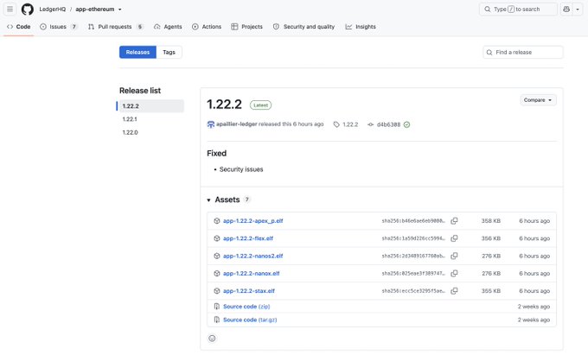
Task: Add a reaction with smiley button
Action: tap(212, 339)
